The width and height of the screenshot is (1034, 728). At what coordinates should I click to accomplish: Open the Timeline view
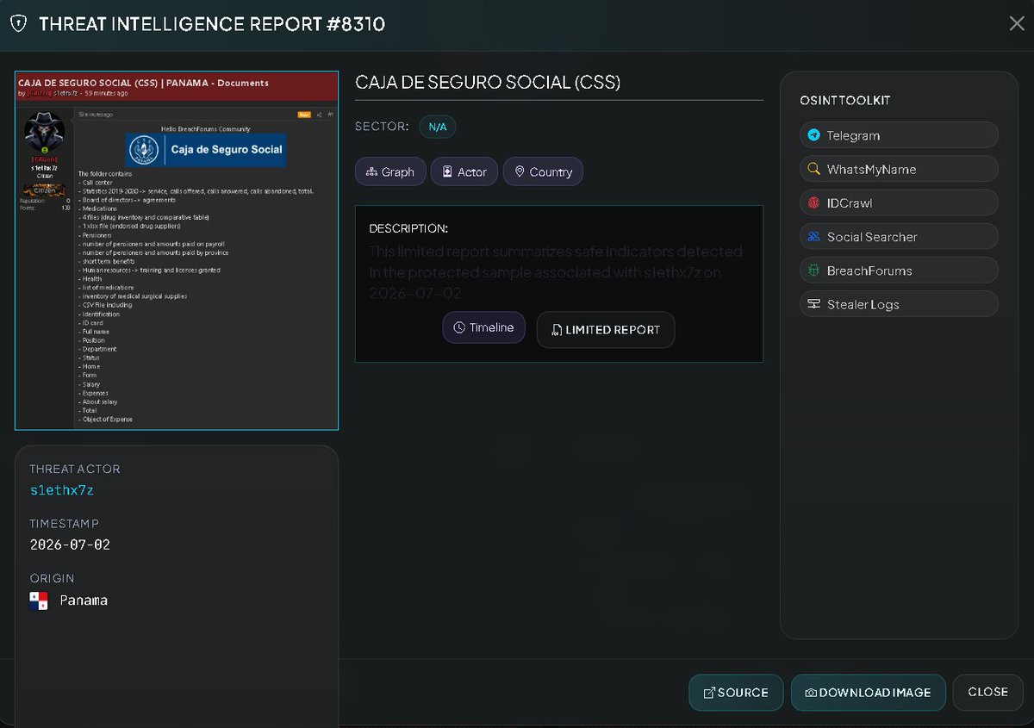[x=483, y=327]
